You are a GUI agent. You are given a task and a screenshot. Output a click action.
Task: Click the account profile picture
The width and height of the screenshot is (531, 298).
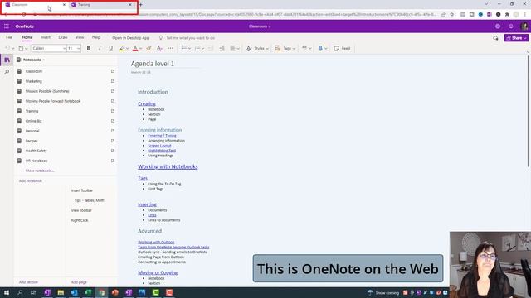coord(524,26)
